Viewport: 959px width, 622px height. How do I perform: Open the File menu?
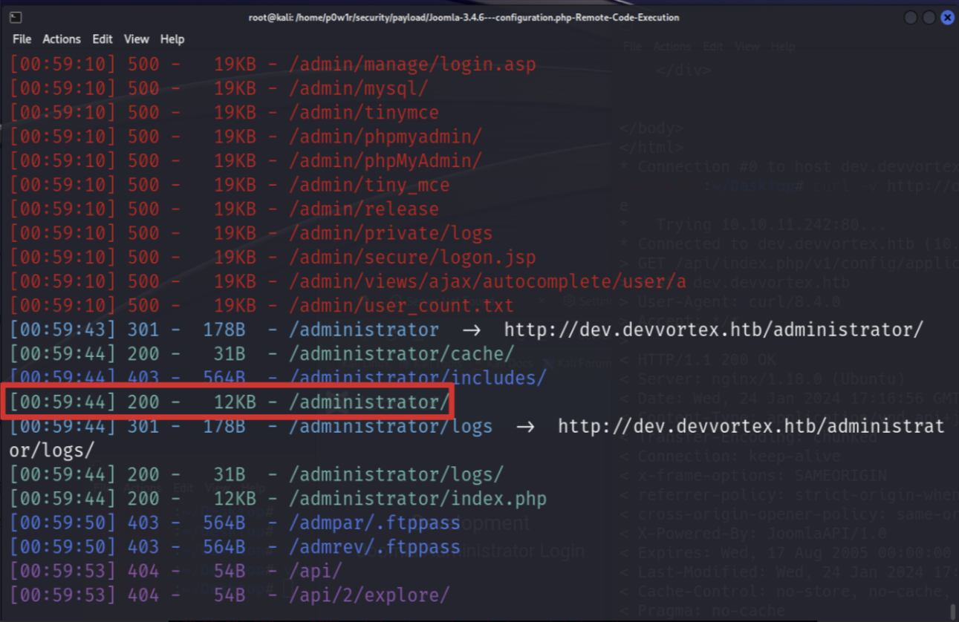tap(22, 39)
